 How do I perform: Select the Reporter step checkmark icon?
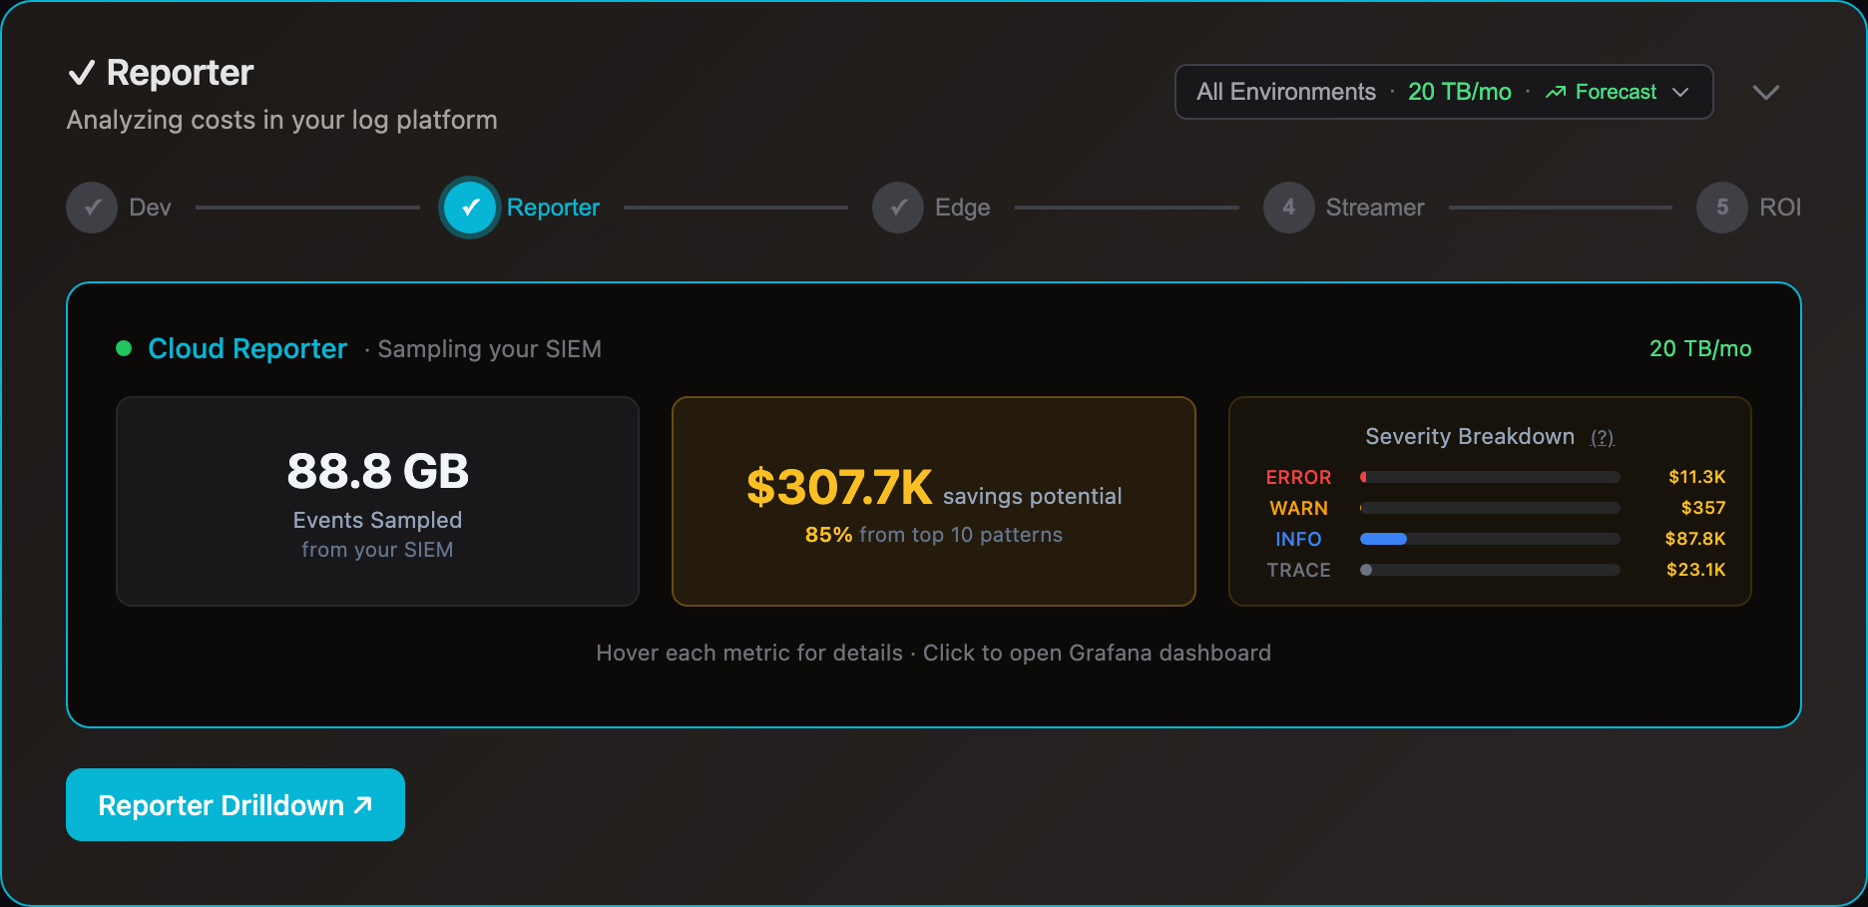[469, 208]
